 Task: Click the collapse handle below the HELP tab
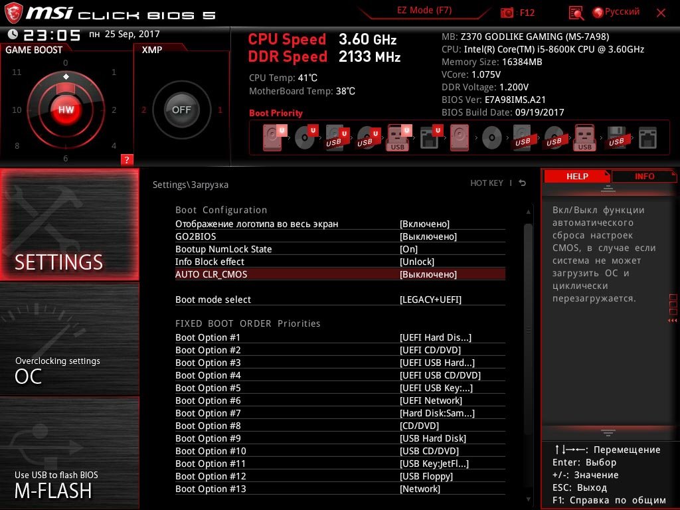(608, 189)
